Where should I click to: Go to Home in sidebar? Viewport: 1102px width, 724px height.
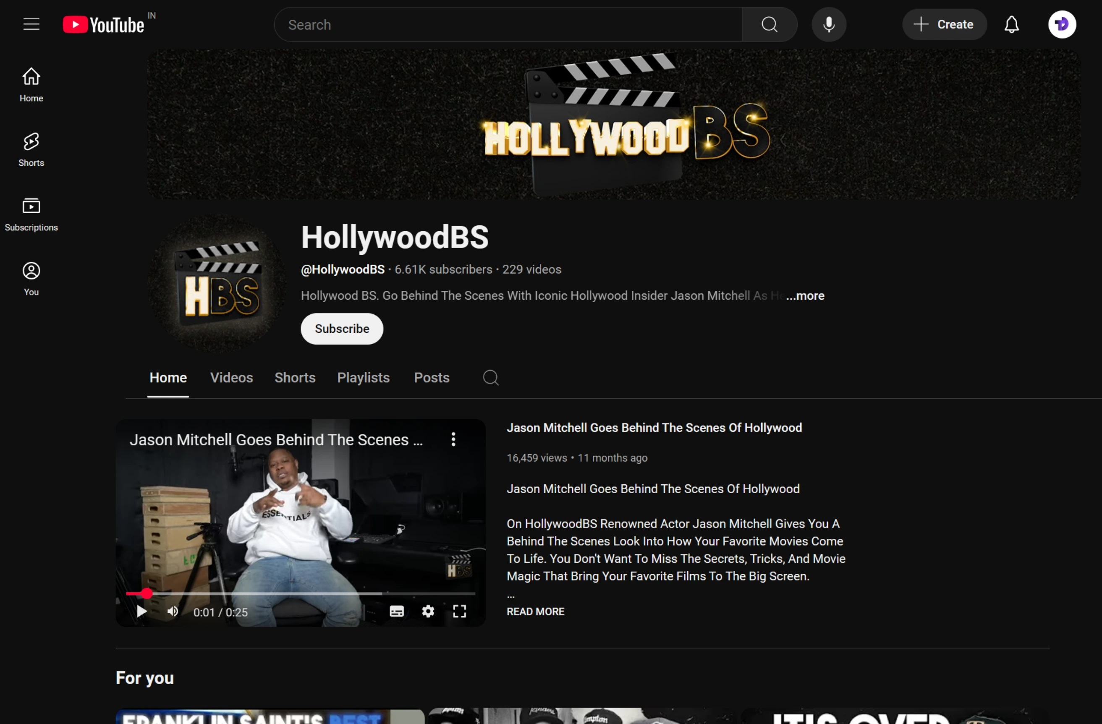31,85
